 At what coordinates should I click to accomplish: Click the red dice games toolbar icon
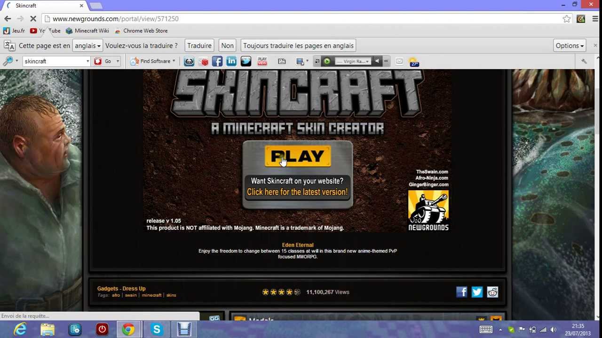(x=203, y=61)
